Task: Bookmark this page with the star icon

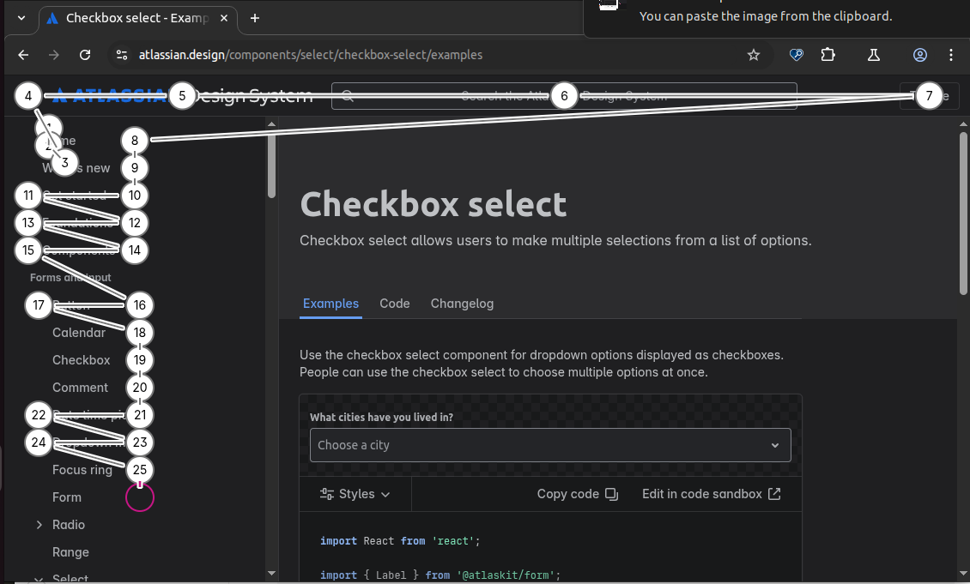Action: (x=753, y=55)
